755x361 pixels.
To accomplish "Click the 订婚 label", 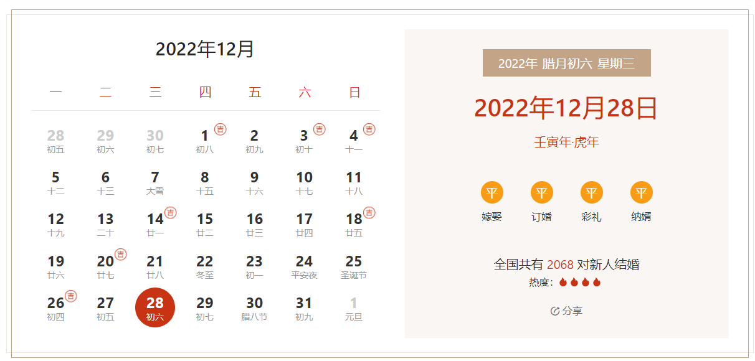I will click(542, 217).
